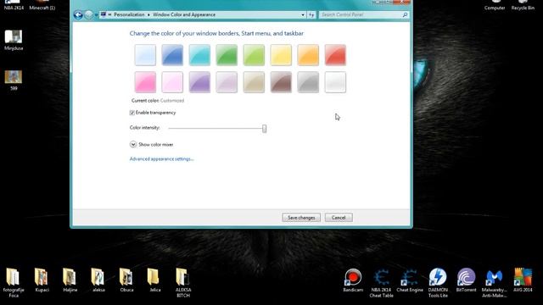The height and width of the screenshot is (305, 543).
Task: Launch Malwarebytes Anti-Malware shortcut
Action: [494, 283]
